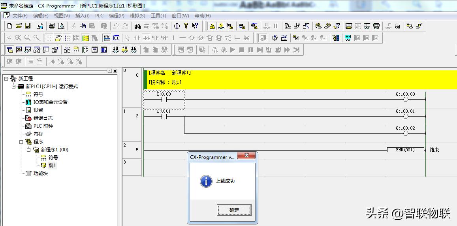Open the About info icon

pyautogui.click(x=177, y=26)
